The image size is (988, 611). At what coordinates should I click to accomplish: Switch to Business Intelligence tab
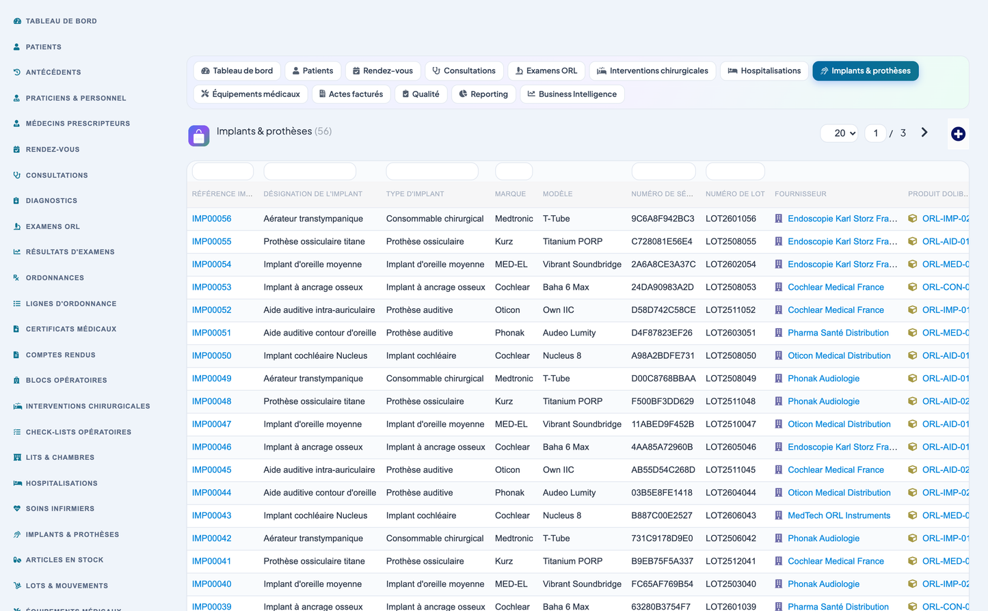[572, 94]
